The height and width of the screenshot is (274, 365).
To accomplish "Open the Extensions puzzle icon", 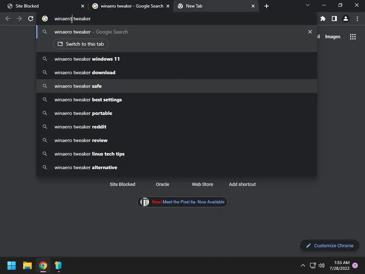I will tap(323, 19).
